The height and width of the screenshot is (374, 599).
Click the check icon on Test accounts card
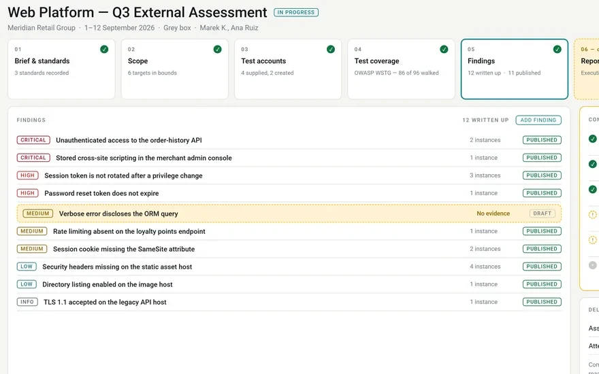tap(331, 49)
